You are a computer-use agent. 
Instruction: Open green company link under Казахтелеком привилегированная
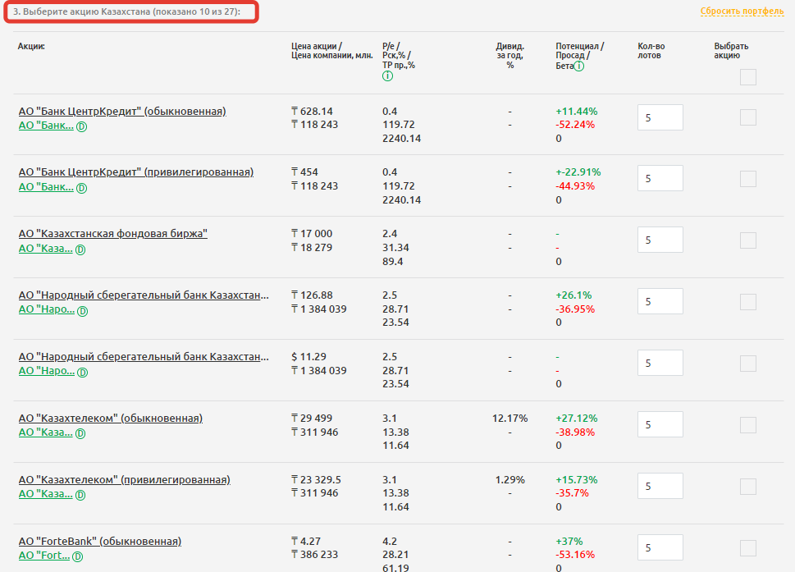click(46, 494)
